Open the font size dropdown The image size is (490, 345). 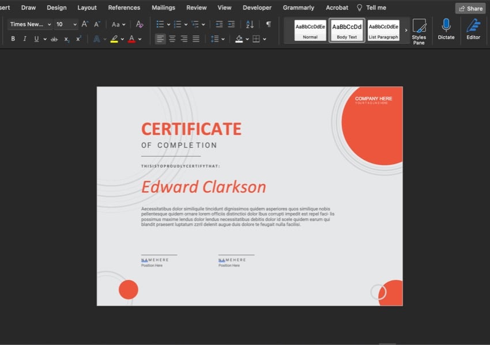point(66,24)
